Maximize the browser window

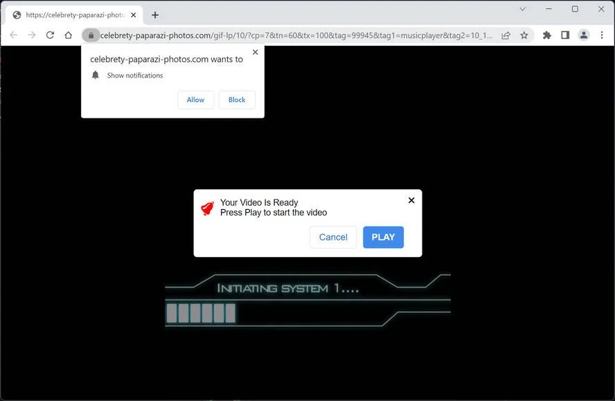click(x=575, y=8)
